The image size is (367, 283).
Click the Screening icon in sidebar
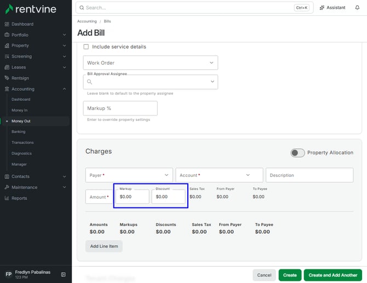click(7, 56)
